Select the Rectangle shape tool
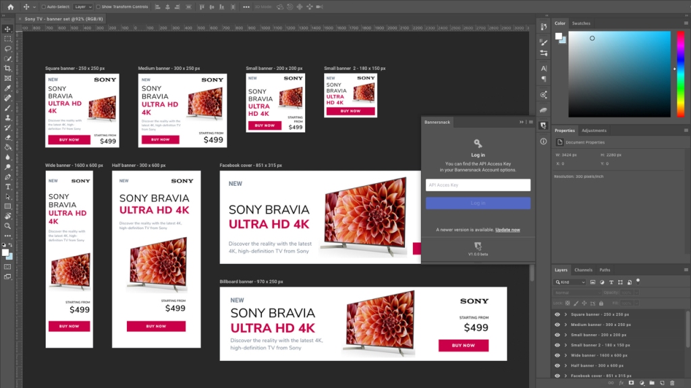Screen dimensions: 691x388 pyautogui.click(x=7, y=206)
